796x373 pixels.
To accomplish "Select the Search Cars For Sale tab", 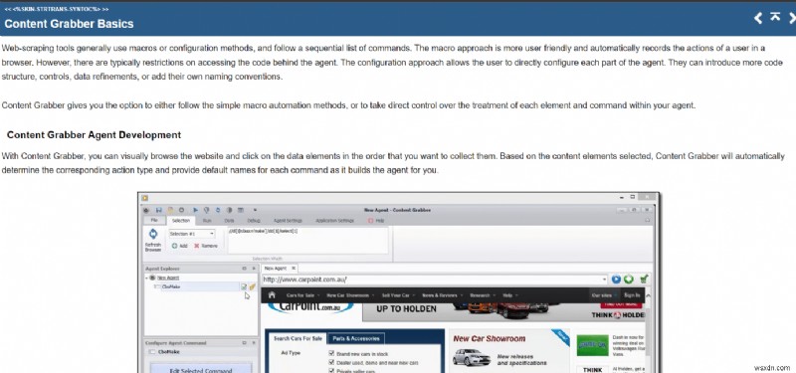I will [x=298, y=338].
